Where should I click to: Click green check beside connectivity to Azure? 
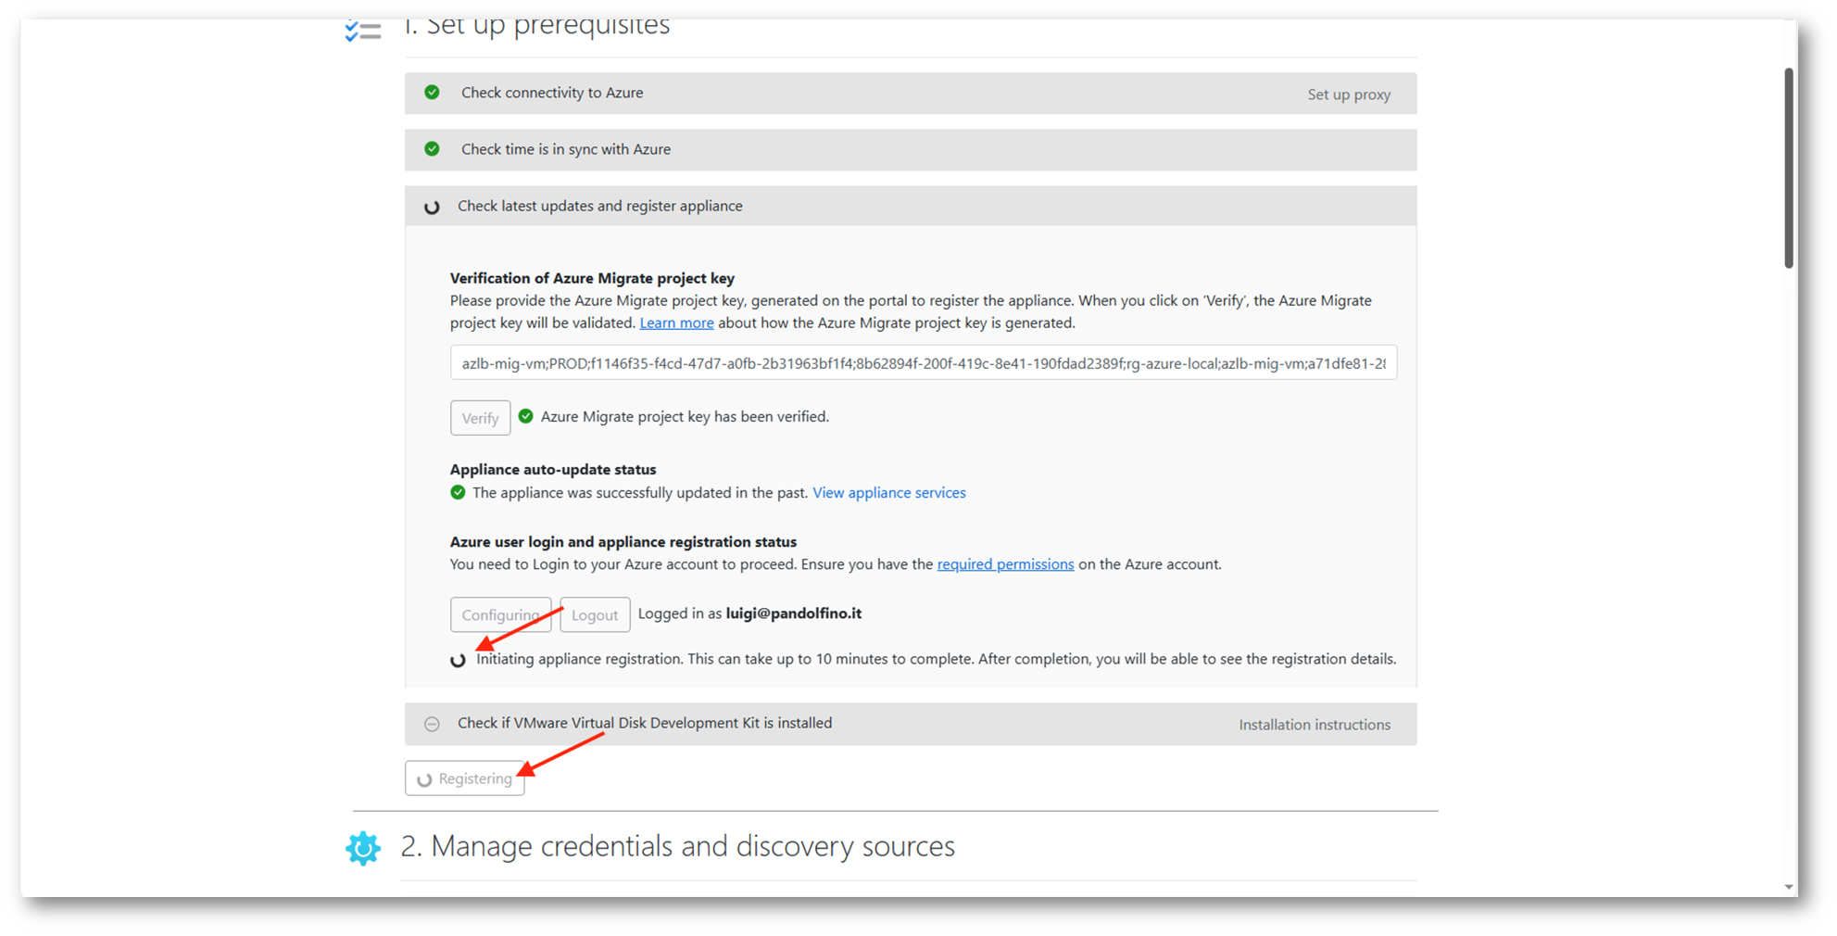click(x=432, y=93)
